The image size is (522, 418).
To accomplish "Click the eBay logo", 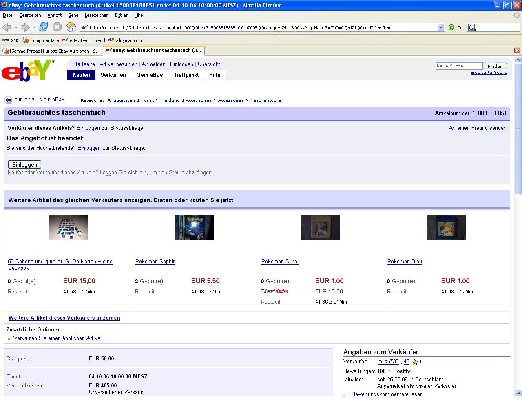I will pos(28,70).
